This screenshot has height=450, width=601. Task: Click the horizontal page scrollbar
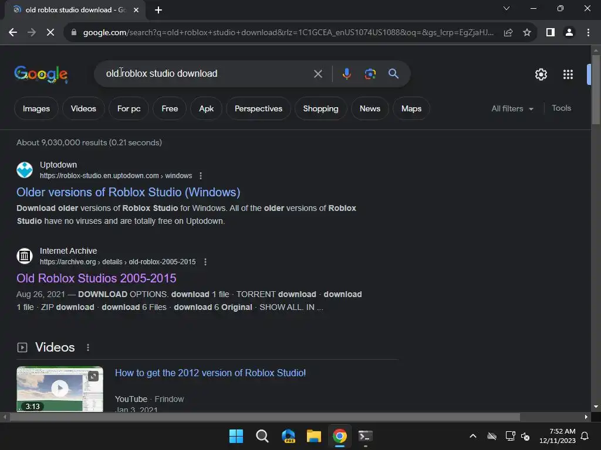(x=265, y=417)
